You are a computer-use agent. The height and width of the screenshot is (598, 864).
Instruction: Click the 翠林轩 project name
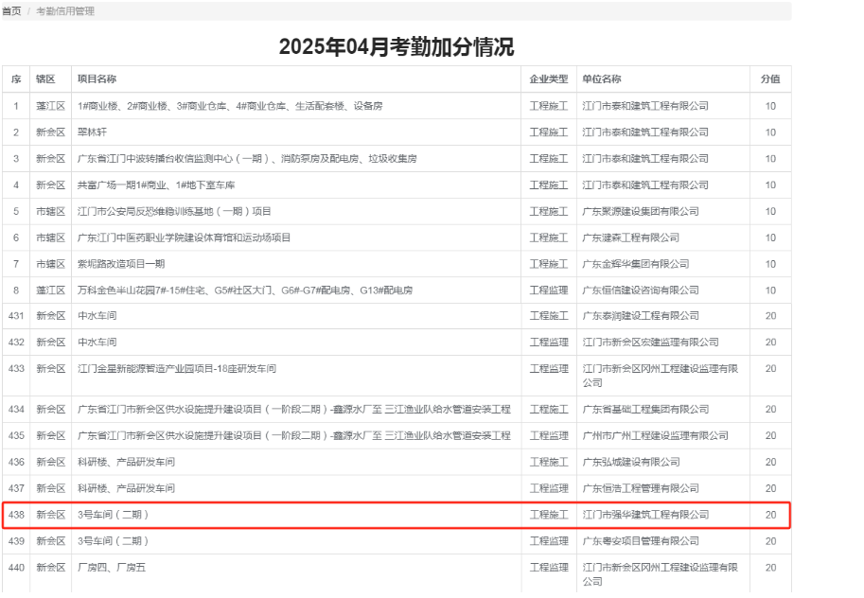pos(92,132)
